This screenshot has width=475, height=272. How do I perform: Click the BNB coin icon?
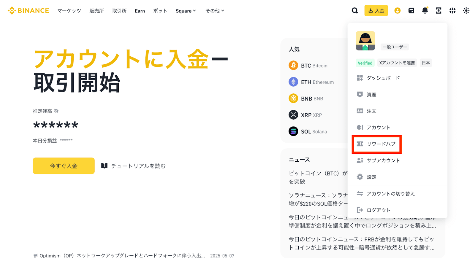click(x=293, y=98)
